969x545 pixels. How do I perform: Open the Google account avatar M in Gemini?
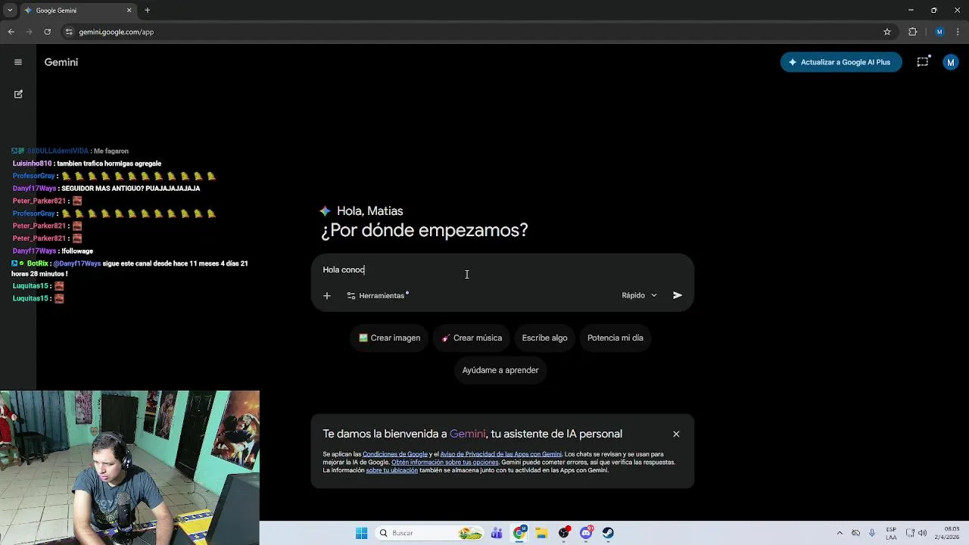951,62
